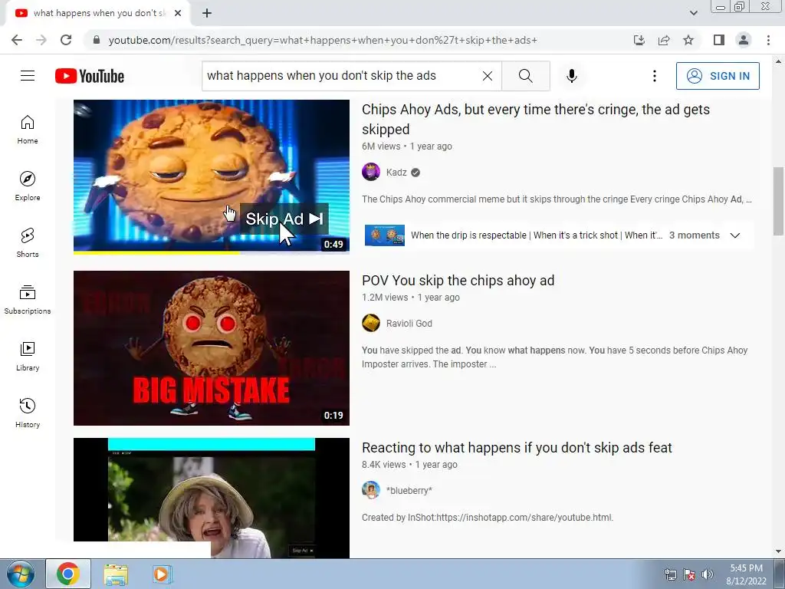Click the install app icon in address bar
785x589 pixels.
point(639,40)
